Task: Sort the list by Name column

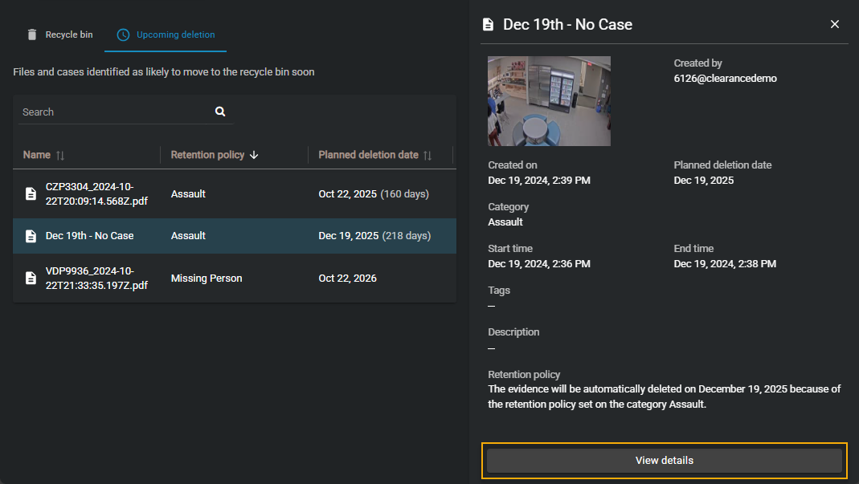Action: tap(44, 155)
